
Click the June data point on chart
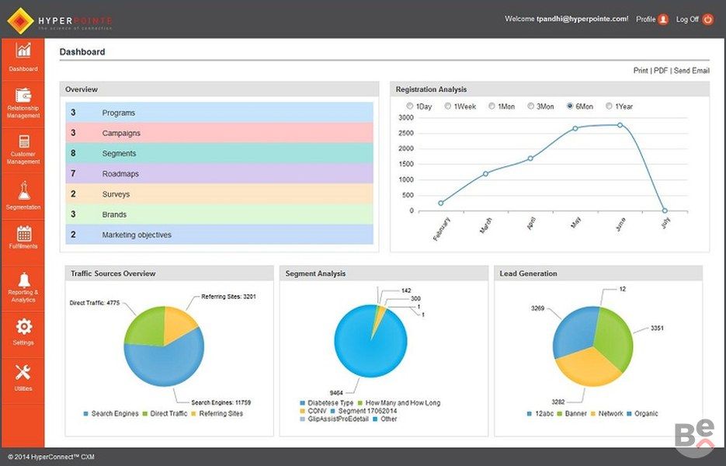pyautogui.click(x=620, y=125)
